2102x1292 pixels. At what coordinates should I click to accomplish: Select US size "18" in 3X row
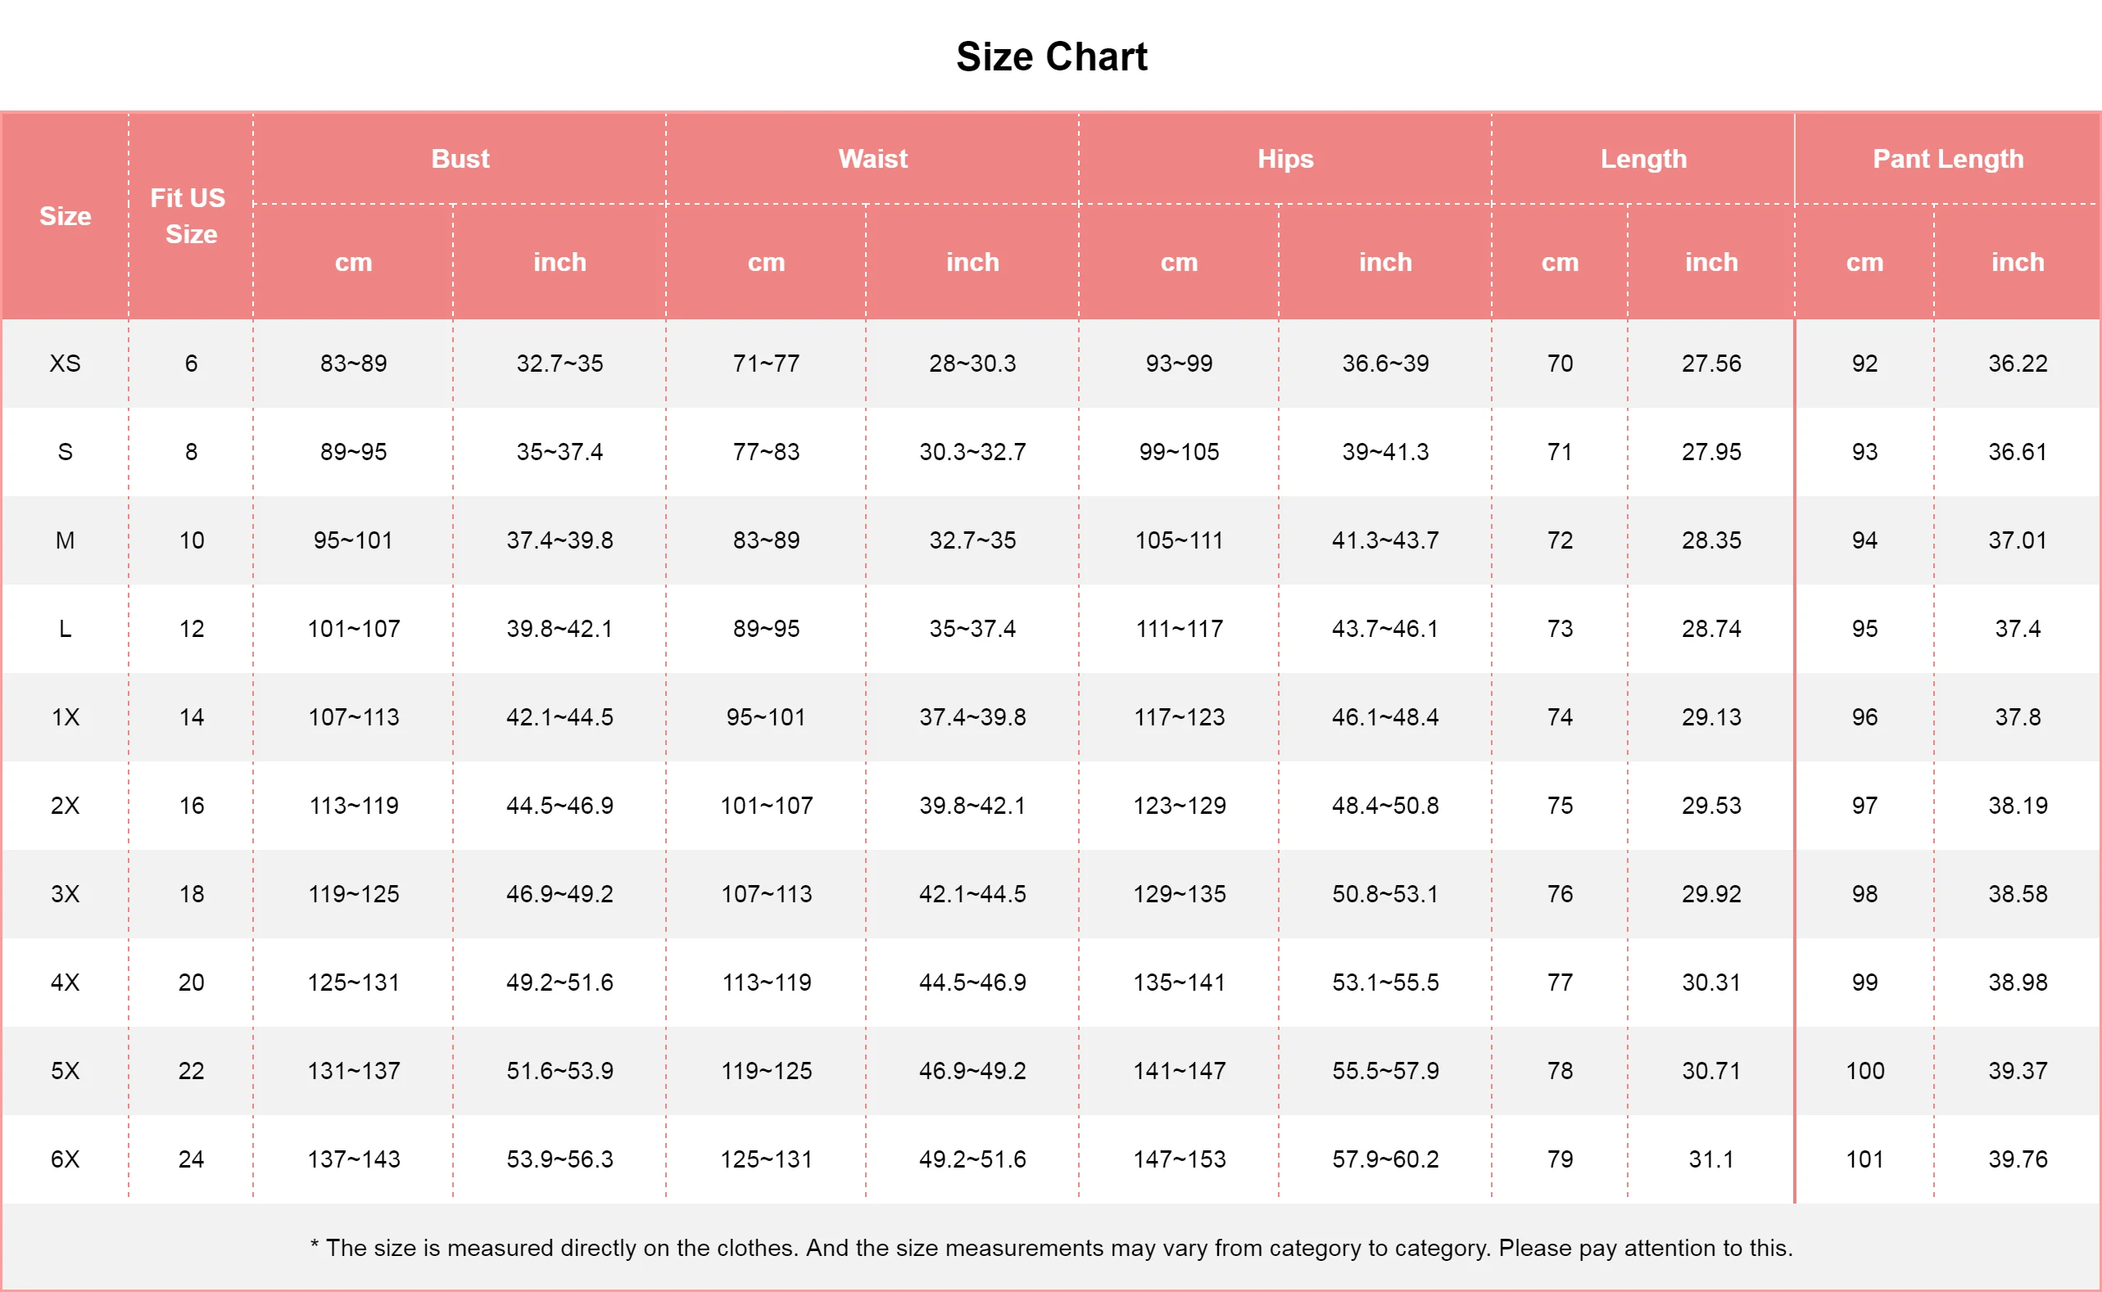click(x=192, y=895)
